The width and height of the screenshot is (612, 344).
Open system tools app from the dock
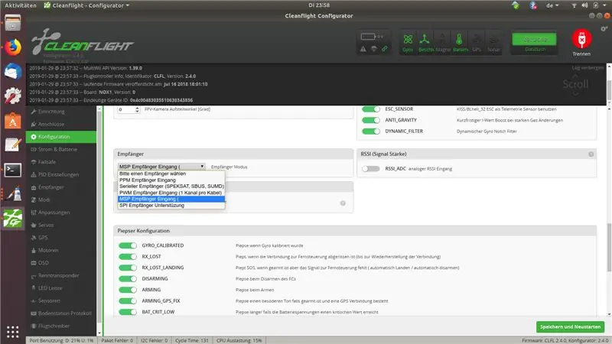12,96
